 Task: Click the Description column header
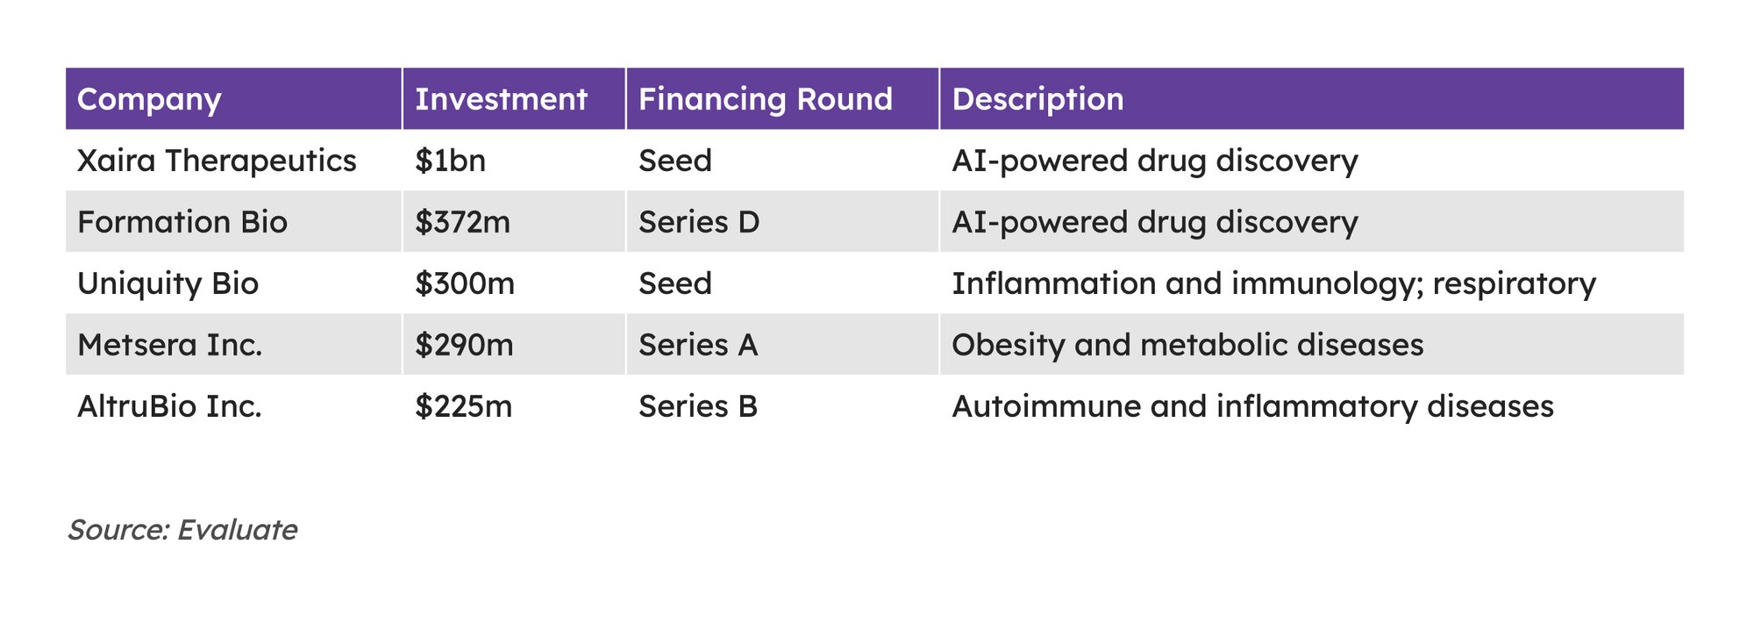click(1037, 99)
